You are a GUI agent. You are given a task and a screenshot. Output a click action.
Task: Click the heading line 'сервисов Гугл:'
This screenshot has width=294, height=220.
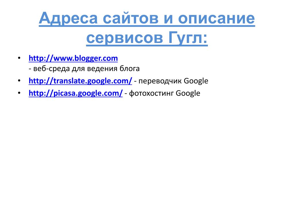tap(147, 38)
